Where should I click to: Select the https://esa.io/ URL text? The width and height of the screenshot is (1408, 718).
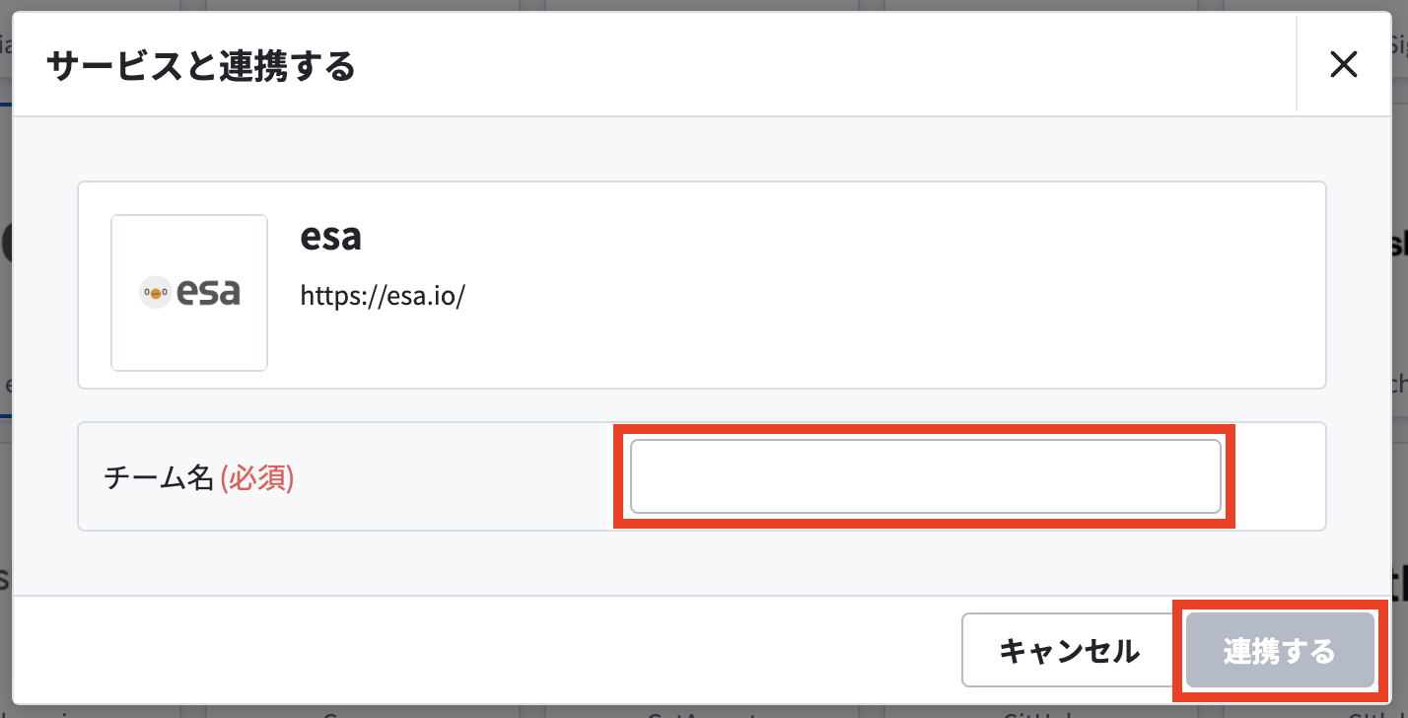pos(383,295)
